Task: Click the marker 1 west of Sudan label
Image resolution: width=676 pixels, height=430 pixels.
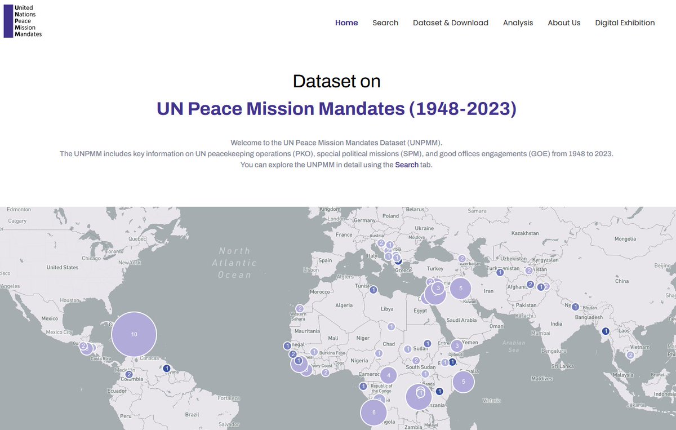Action: pos(407,349)
